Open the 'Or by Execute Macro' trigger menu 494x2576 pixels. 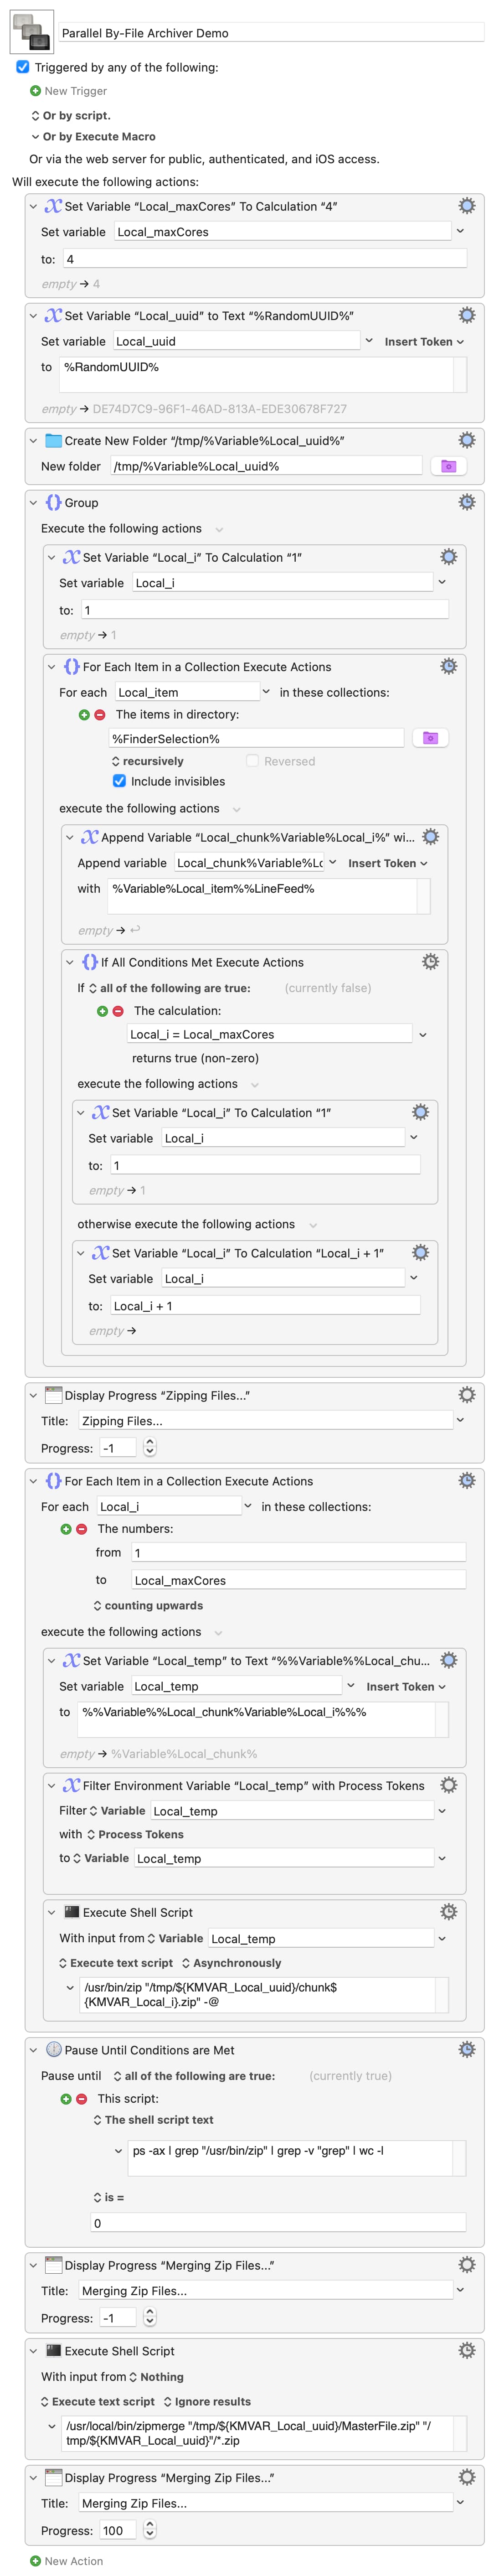point(93,137)
